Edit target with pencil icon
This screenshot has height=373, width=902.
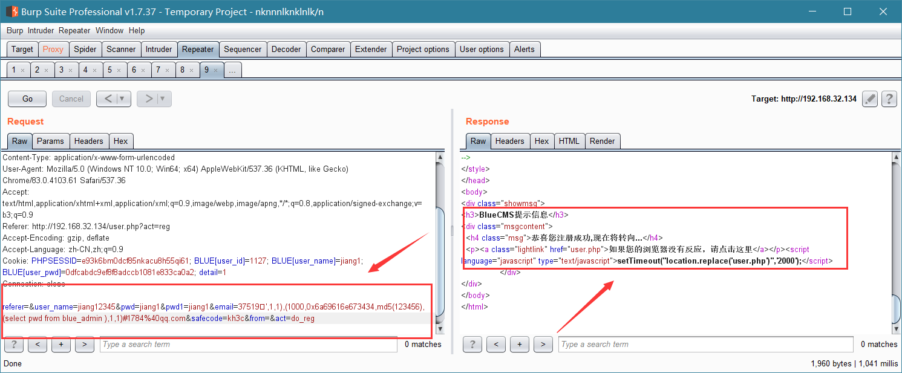click(869, 99)
